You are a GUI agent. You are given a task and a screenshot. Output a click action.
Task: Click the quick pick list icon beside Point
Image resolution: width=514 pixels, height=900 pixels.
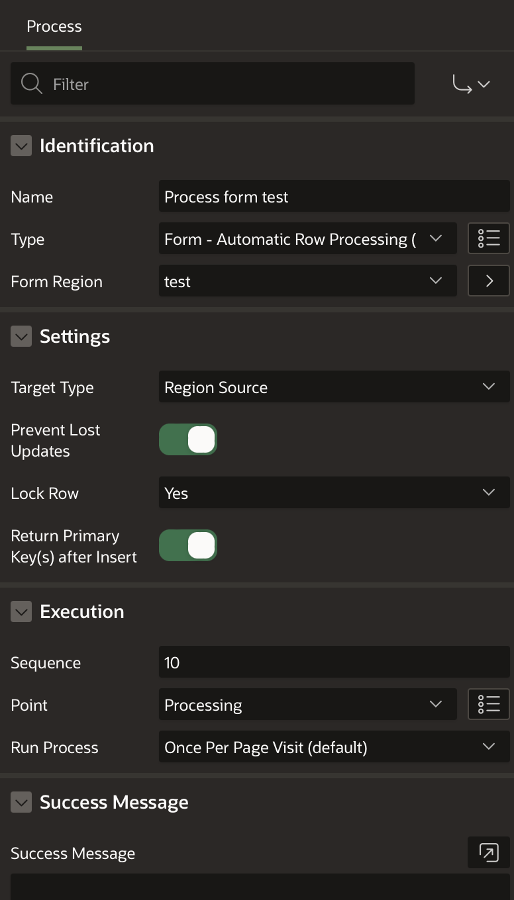[489, 705]
